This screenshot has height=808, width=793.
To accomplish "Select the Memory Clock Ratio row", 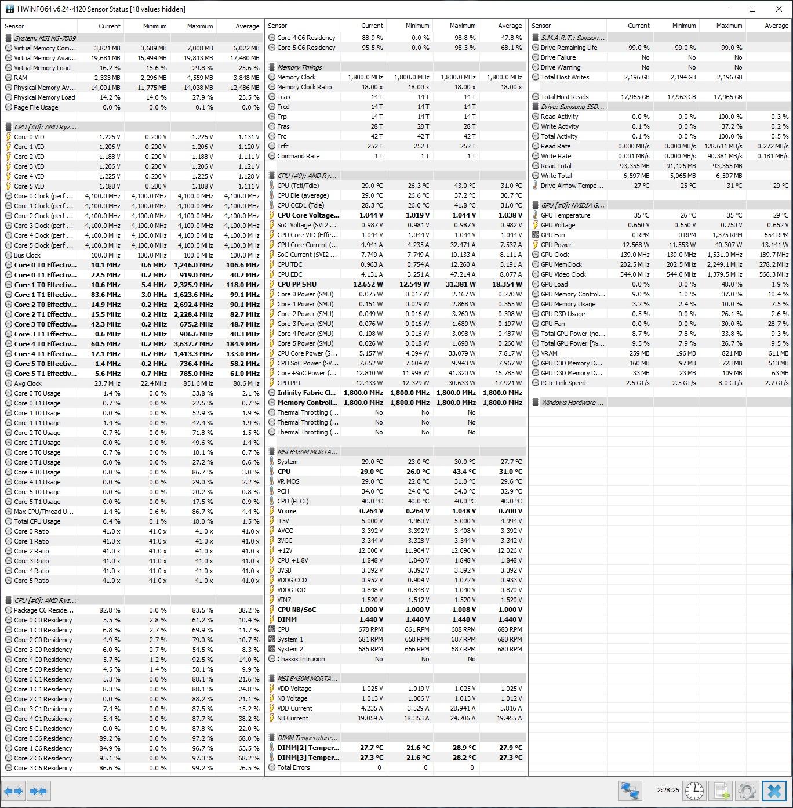I will tap(396, 87).
